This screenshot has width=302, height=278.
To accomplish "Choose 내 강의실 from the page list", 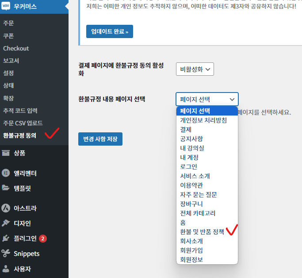I will (x=207, y=148).
